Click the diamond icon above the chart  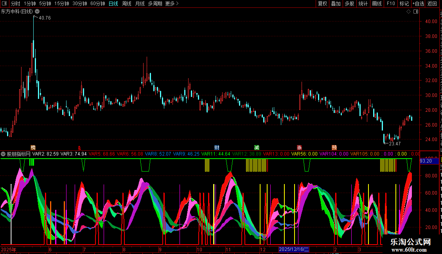point(408,12)
